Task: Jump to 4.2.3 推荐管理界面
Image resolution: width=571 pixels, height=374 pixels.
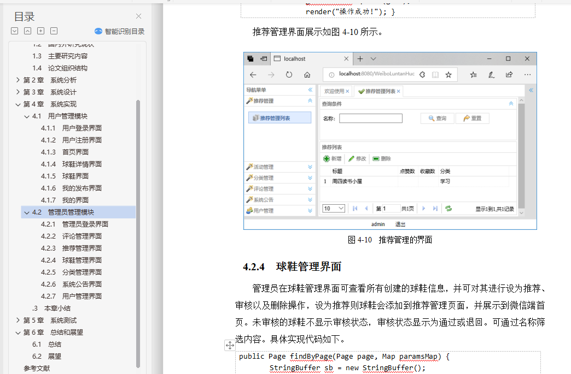Action: [x=71, y=248]
